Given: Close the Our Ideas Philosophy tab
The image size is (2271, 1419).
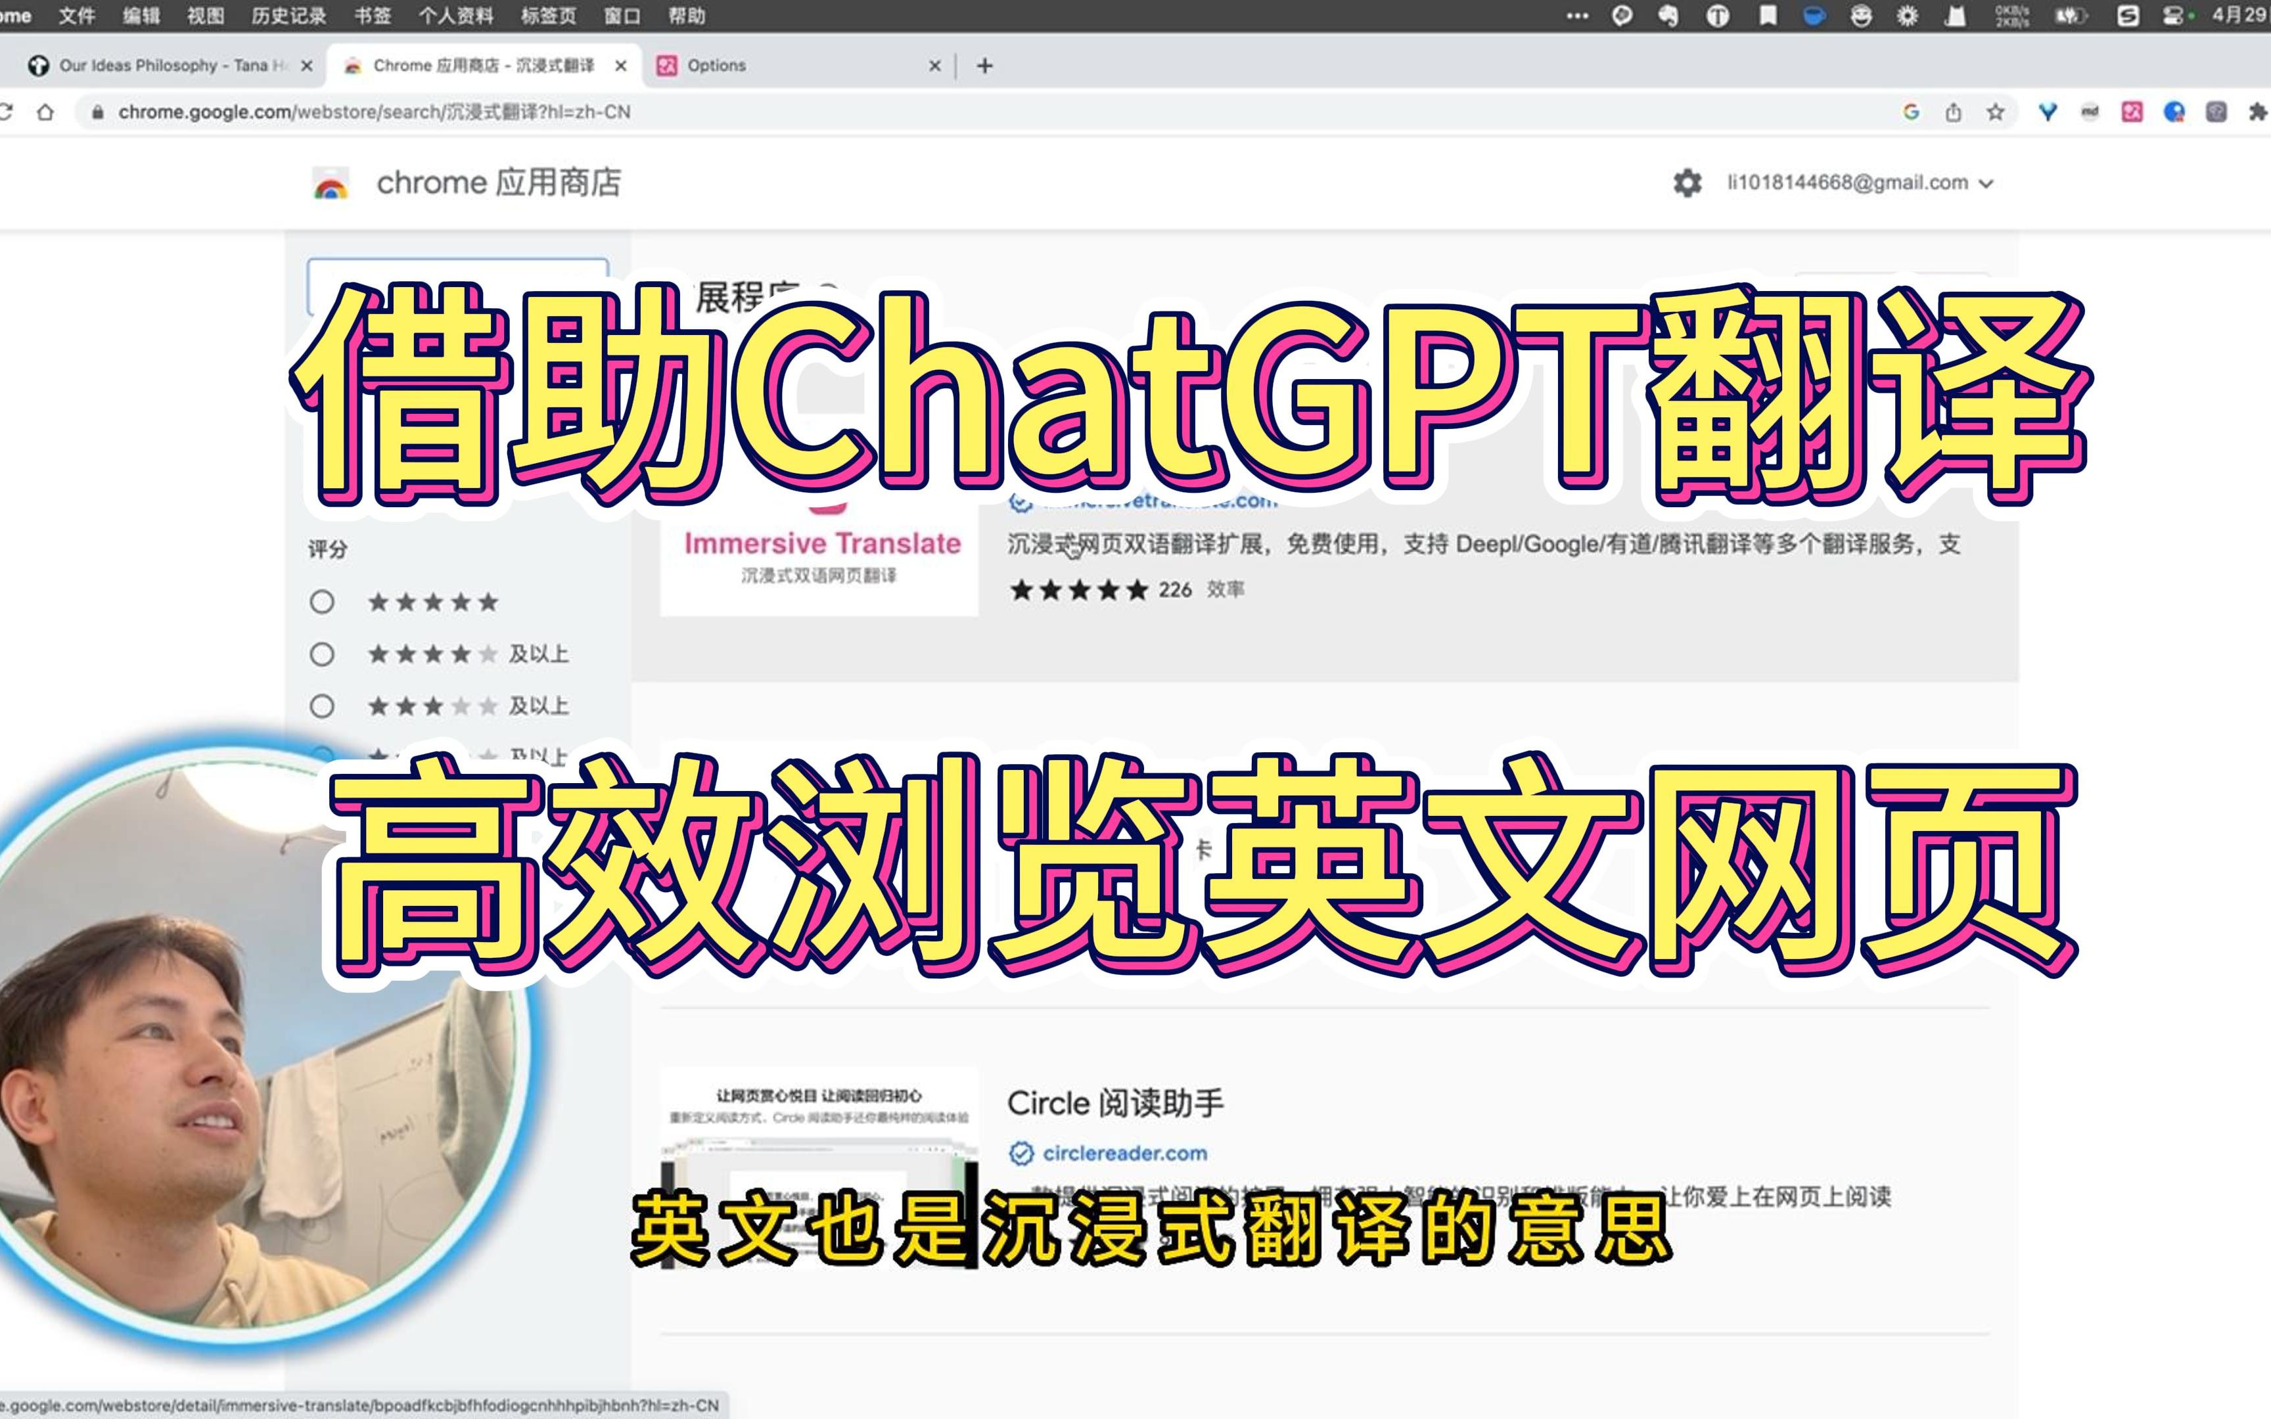Looking at the screenshot, I should (x=306, y=66).
